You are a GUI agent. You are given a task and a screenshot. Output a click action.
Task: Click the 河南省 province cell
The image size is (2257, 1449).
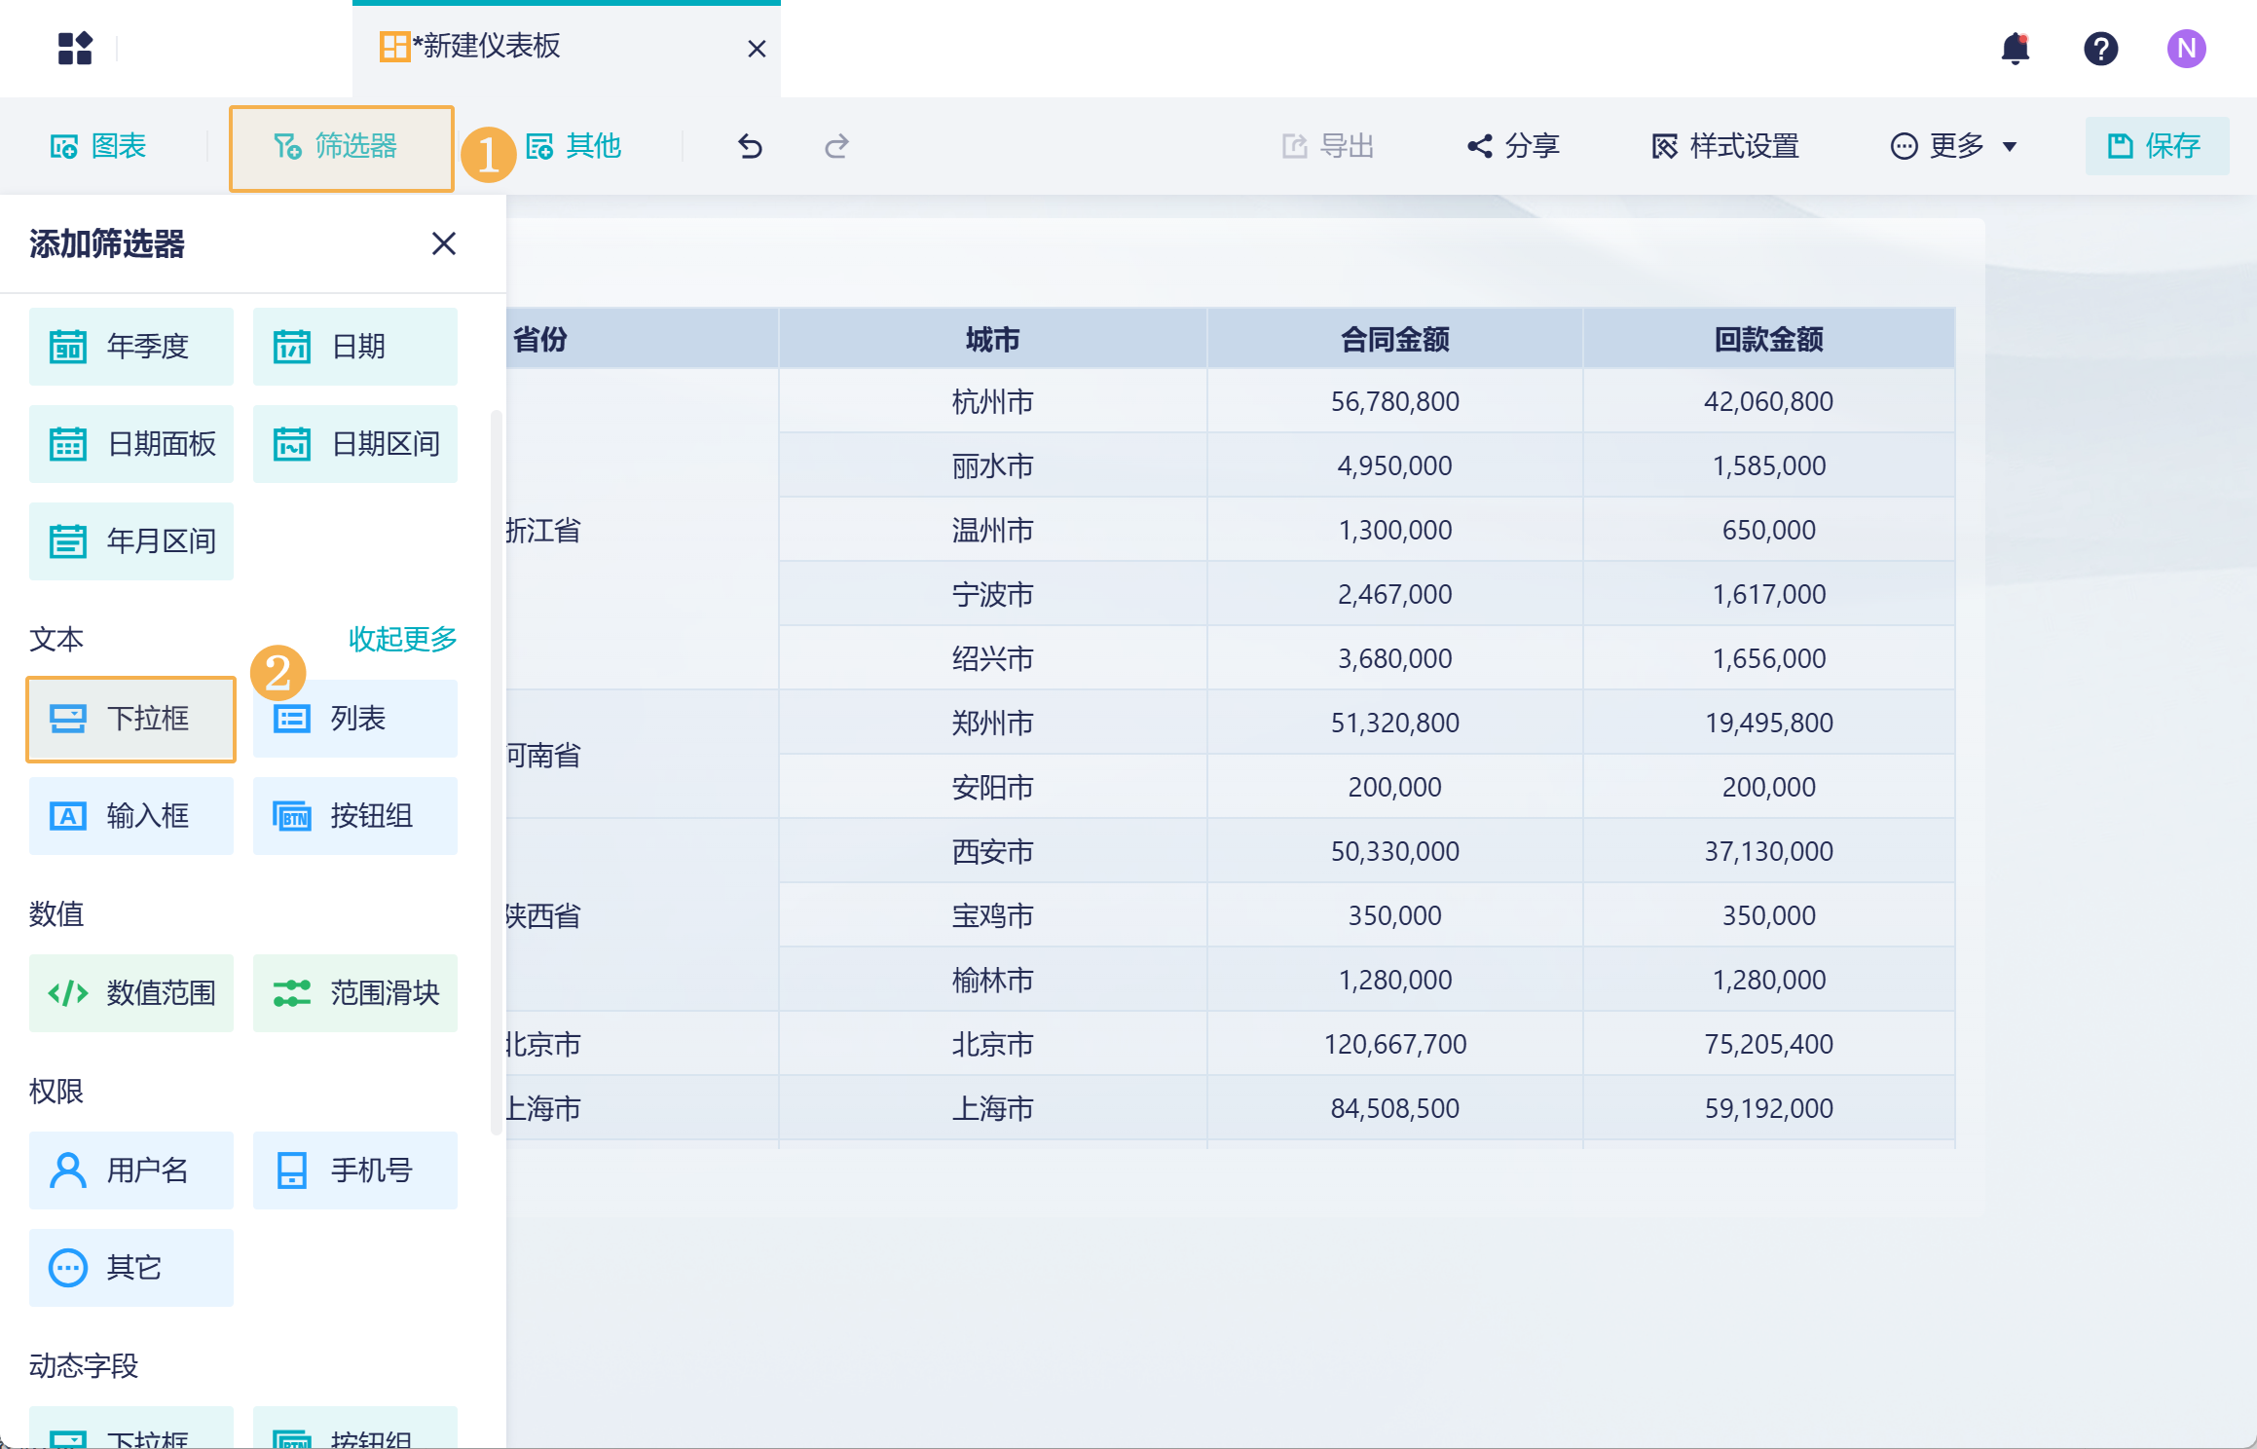click(x=643, y=755)
